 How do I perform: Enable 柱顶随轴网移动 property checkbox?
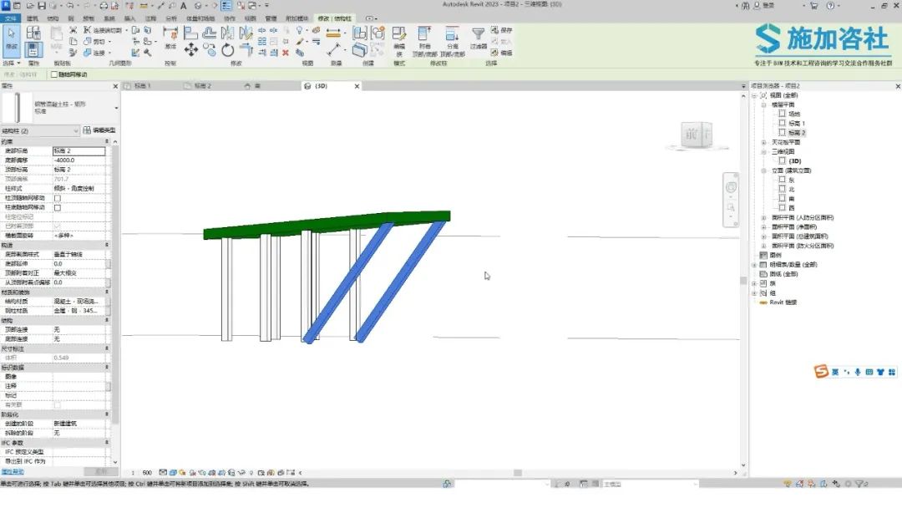pos(58,198)
